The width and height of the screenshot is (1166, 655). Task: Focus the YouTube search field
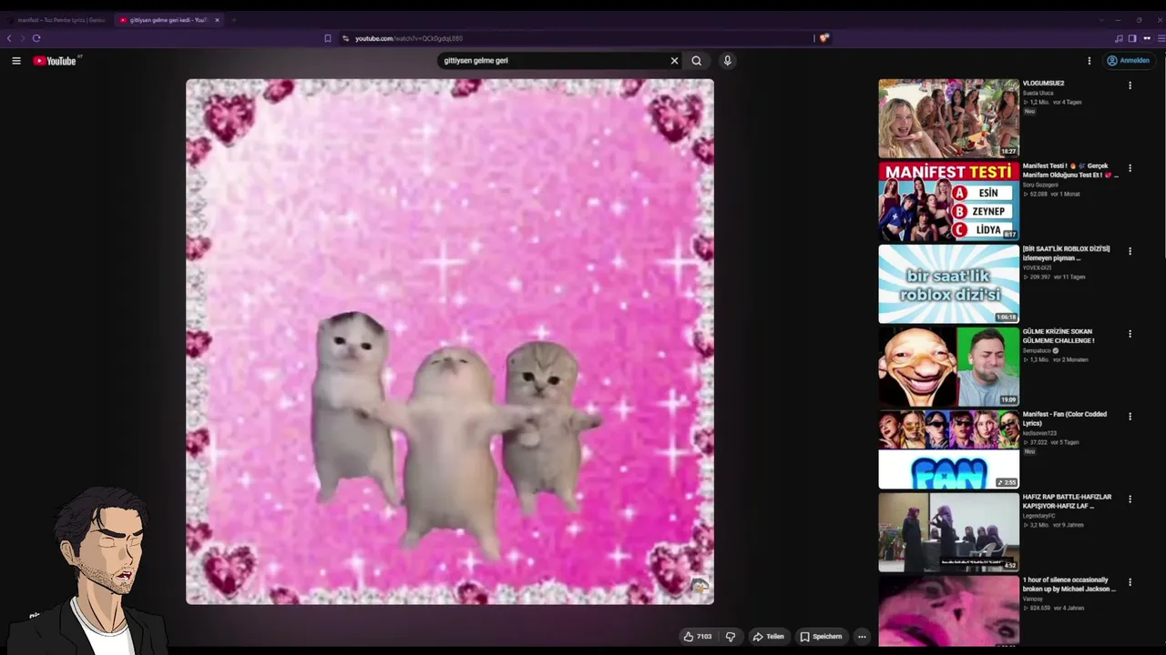pyautogui.click(x=554, y=61)
